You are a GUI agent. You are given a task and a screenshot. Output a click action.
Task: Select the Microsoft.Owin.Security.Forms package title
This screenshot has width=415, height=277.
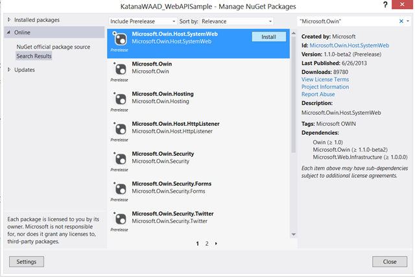172,184
